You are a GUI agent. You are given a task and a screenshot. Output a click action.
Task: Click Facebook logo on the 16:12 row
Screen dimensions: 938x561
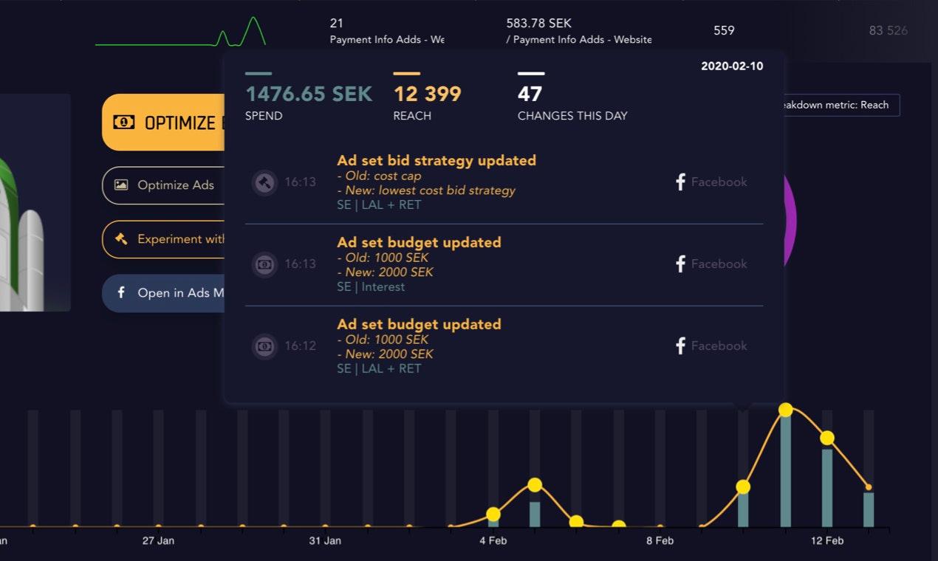(681, 345)
